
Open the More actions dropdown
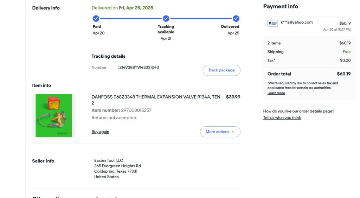[220, 132]
